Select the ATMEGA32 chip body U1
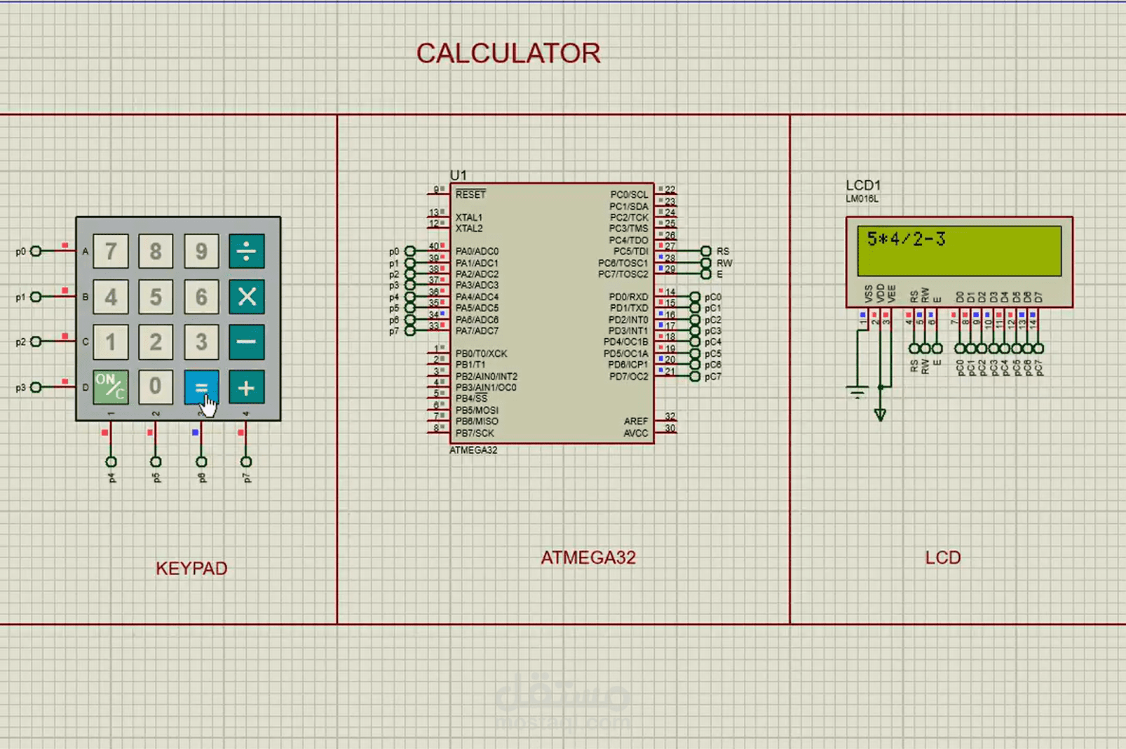 coord(552,313)
